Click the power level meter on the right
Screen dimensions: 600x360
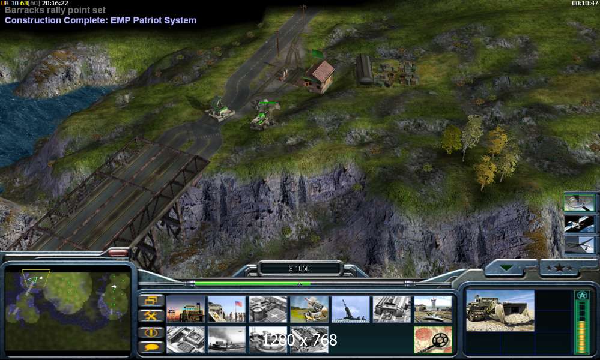coord(581,322)
